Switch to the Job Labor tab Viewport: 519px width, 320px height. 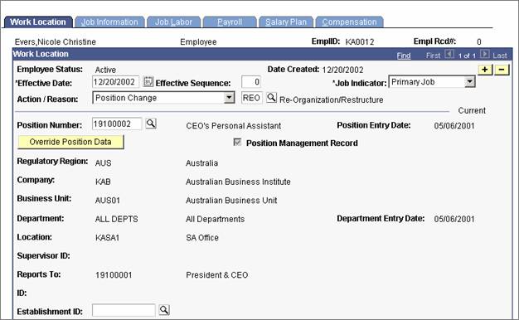point(173,22)
